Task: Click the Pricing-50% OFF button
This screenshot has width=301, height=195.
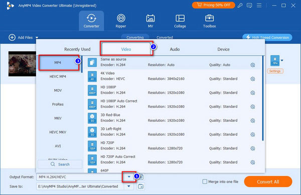Action: pos(214,5)
